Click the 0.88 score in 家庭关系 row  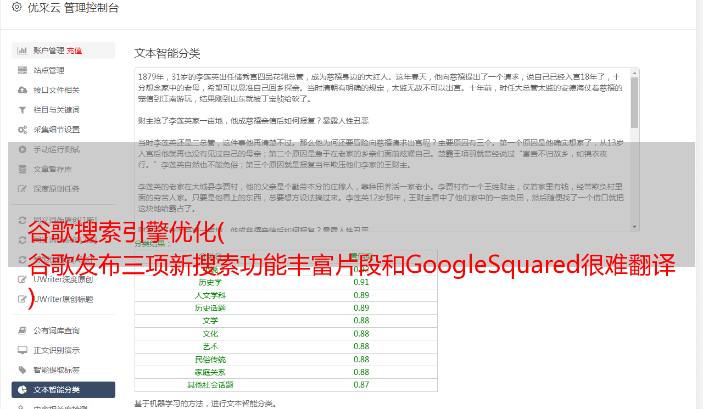(x=361, y=372)
